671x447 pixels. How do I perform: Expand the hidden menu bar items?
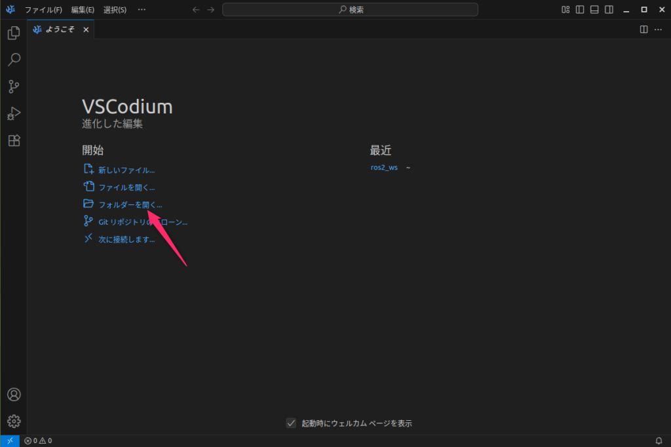142,10
